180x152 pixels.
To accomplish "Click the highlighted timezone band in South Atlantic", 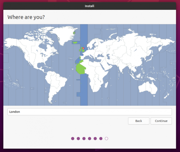I will pos(84,93).
